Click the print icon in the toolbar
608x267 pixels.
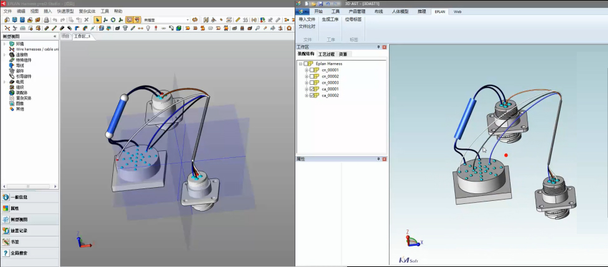pyautogui.click(x=46, y=20)
